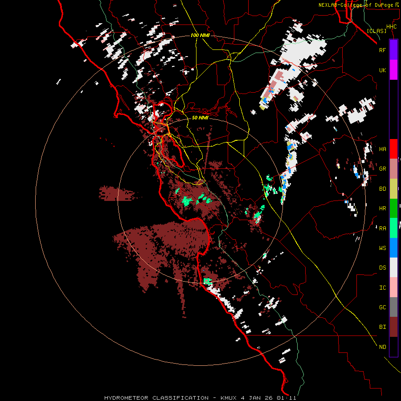Click the IC pink legend swatch
This screenshot has width=401, height=401.
pos(393,287)
